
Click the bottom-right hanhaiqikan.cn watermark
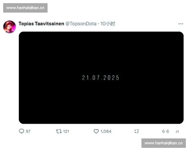[x=163, y=143]
